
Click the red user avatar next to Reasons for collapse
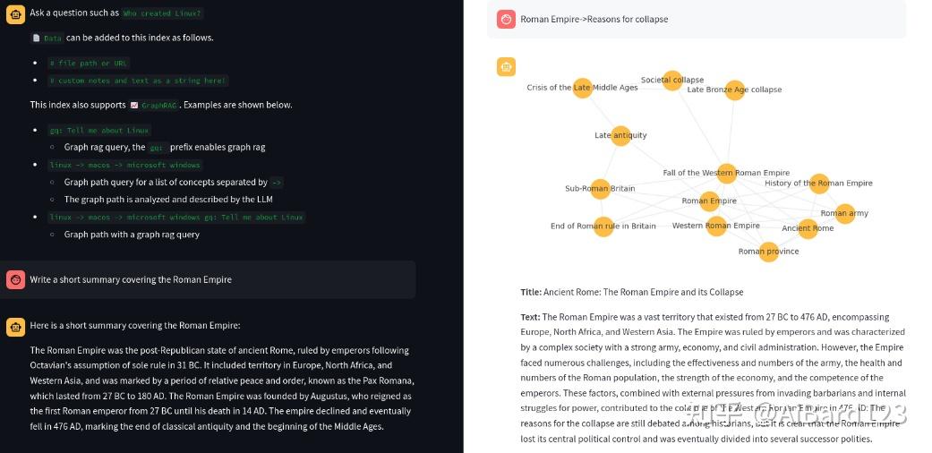507,19
